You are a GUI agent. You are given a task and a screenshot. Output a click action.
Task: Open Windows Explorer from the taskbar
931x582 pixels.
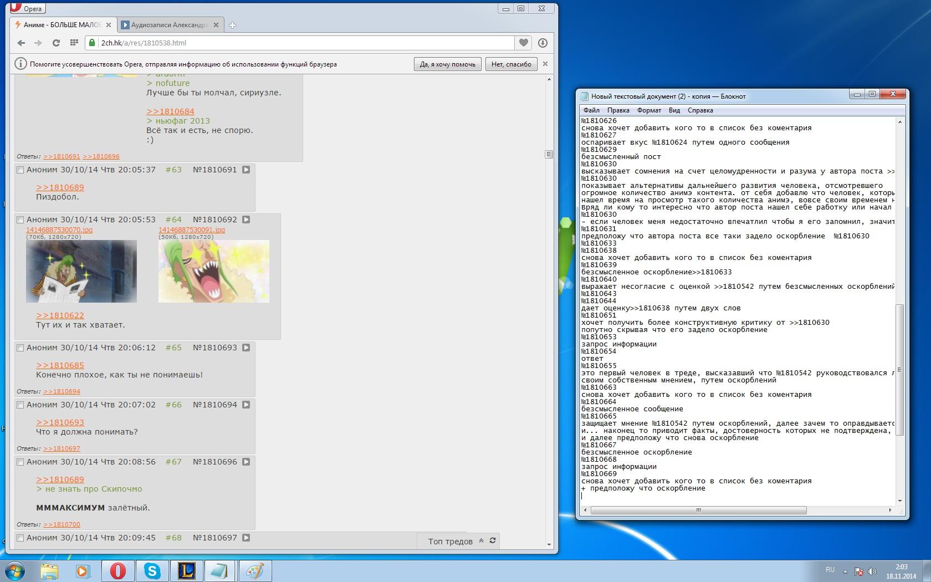point(49,571)
